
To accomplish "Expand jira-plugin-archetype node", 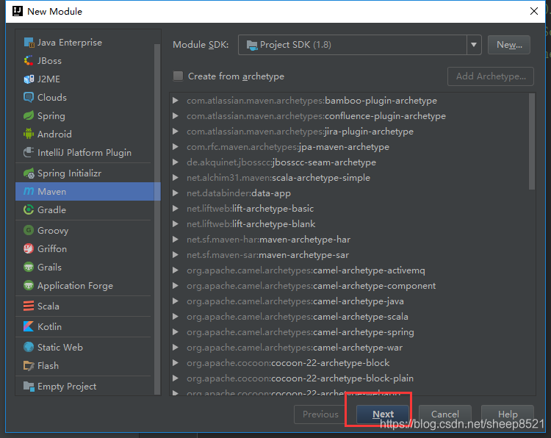I will pos(176,132).
